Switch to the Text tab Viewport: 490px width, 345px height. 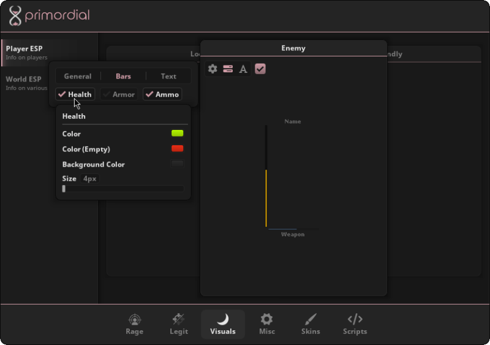click(x=168, y=77)
